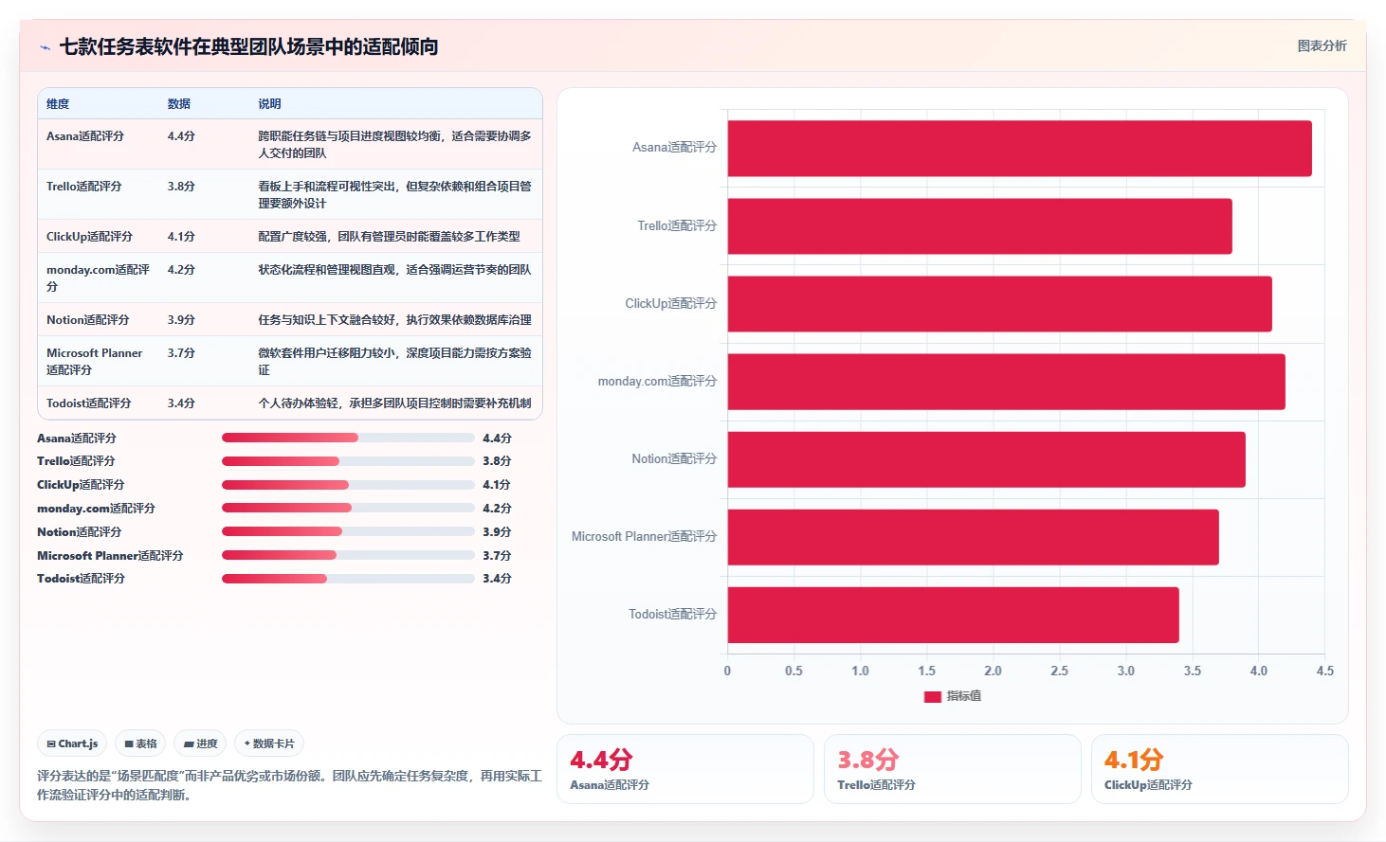Click the monday.com适配评分 progress bar
Viewport: 1386px width, 842px height.
(x=348, y=508)
